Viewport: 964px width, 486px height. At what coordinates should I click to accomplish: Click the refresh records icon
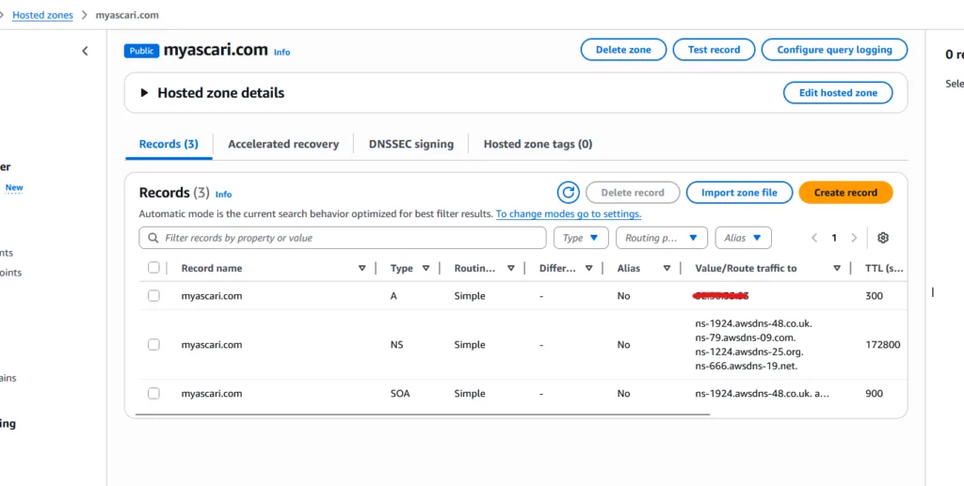pyautogui.click(x=569, y=193)
